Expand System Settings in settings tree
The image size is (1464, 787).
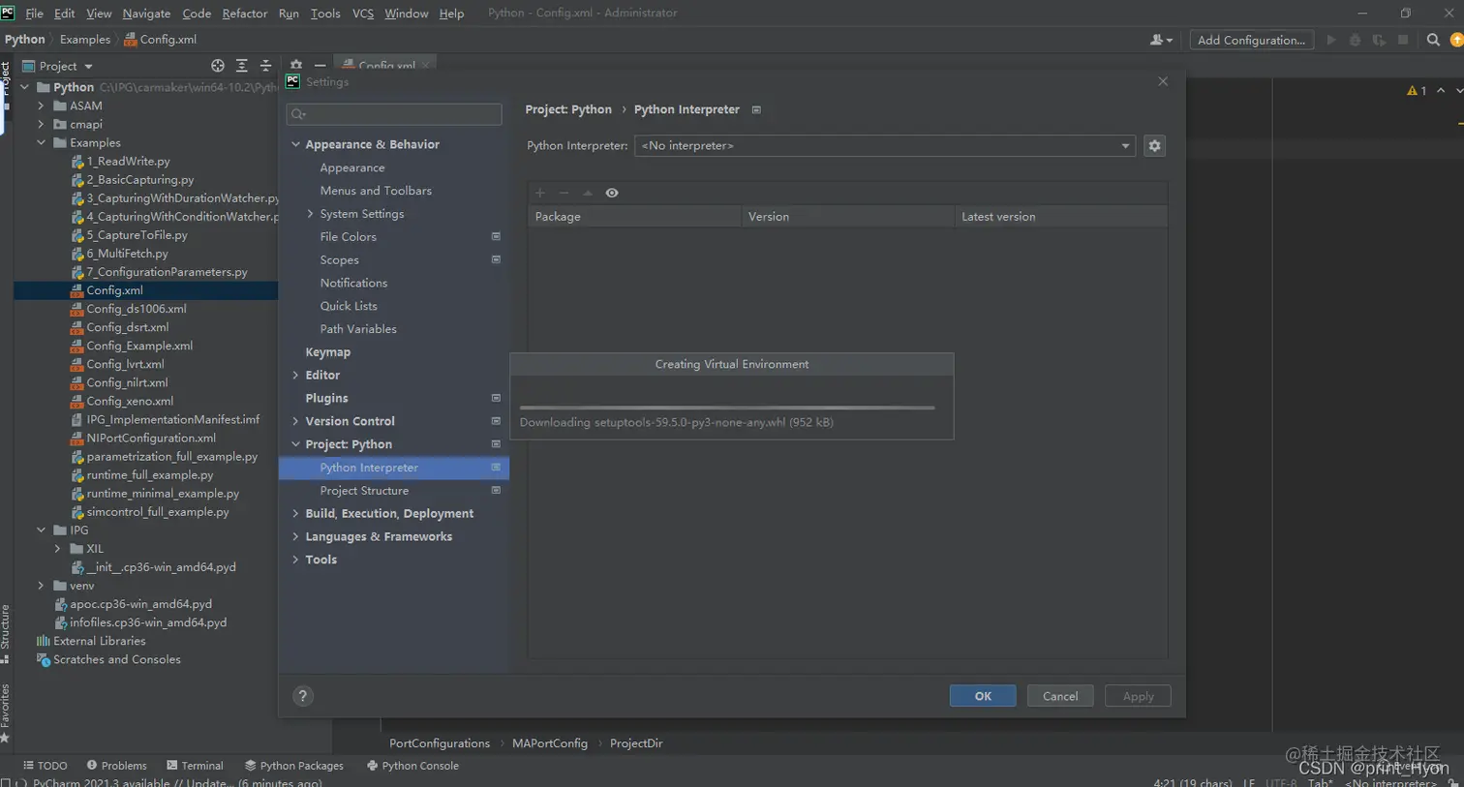click(311, 214)
